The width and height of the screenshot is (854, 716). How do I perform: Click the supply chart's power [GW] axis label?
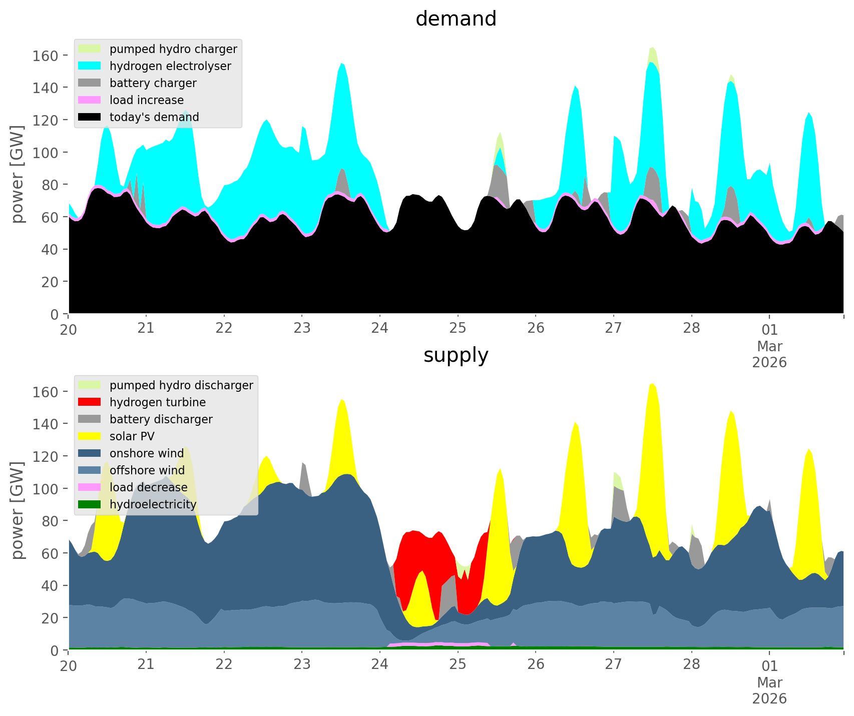18,510
